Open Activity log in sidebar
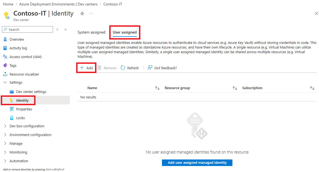 pos(18,48)
